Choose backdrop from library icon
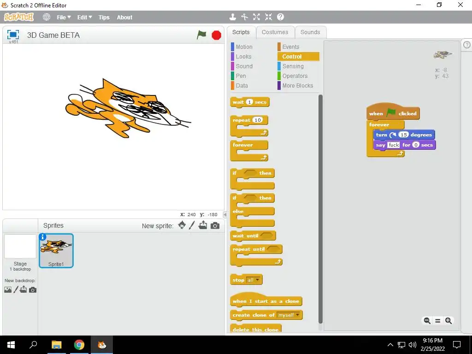472x354 pixels. [8, 289]
